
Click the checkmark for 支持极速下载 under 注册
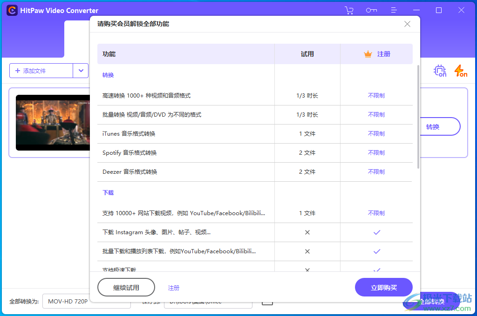(376, 269)
